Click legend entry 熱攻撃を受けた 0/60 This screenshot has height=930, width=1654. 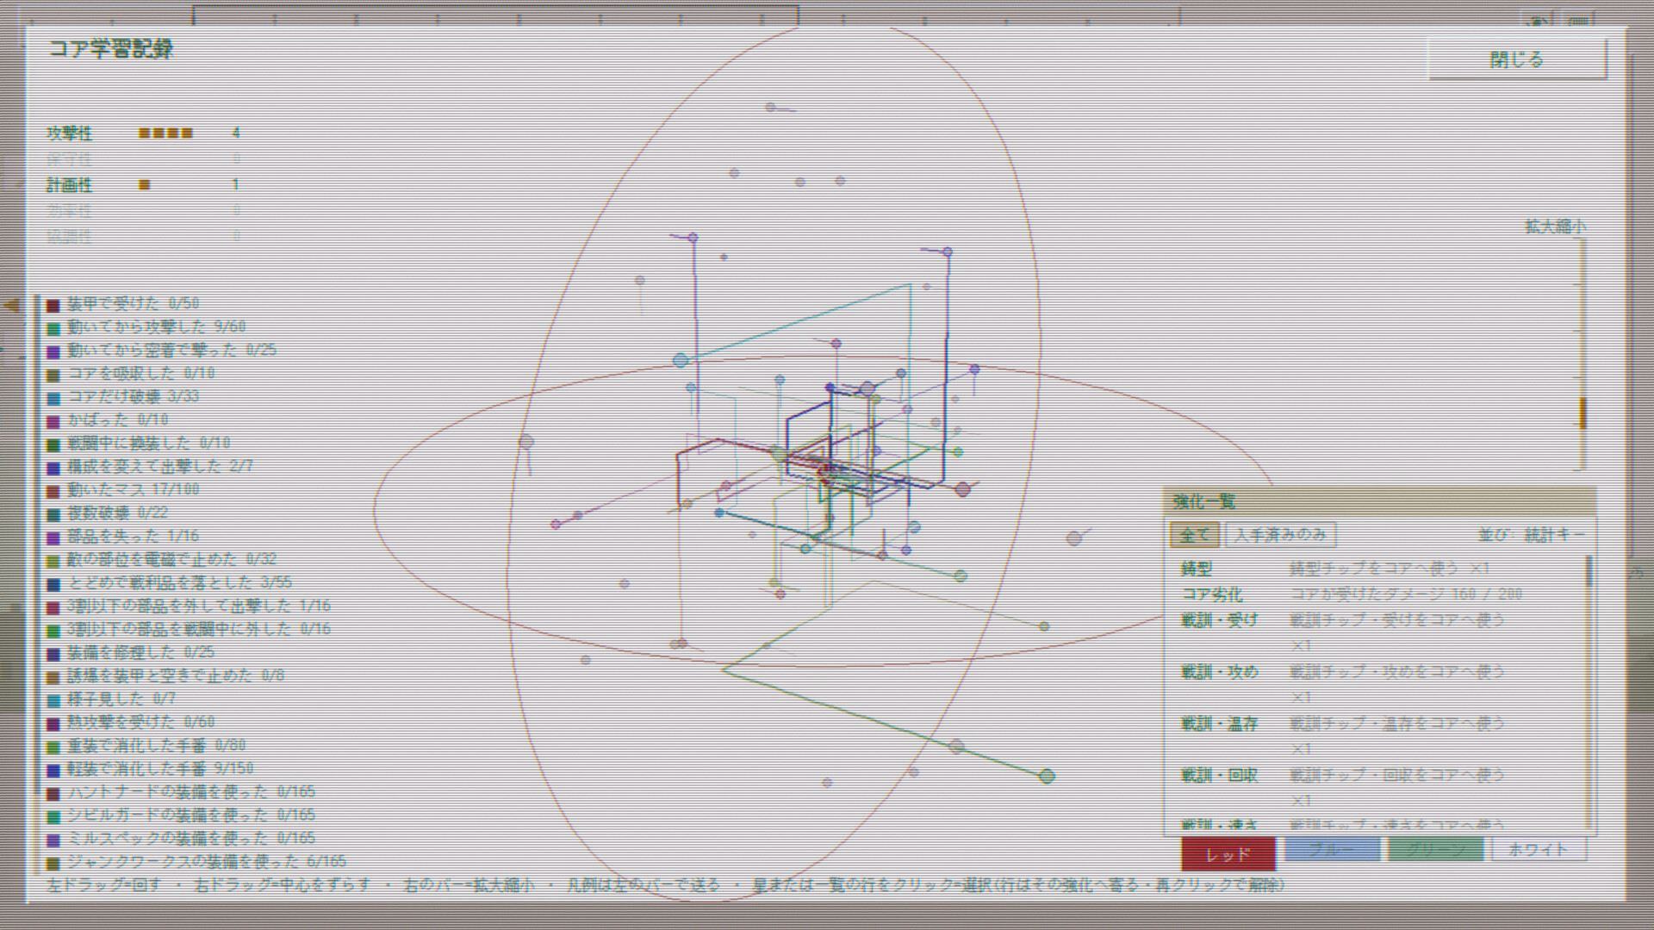click(131, 722)
